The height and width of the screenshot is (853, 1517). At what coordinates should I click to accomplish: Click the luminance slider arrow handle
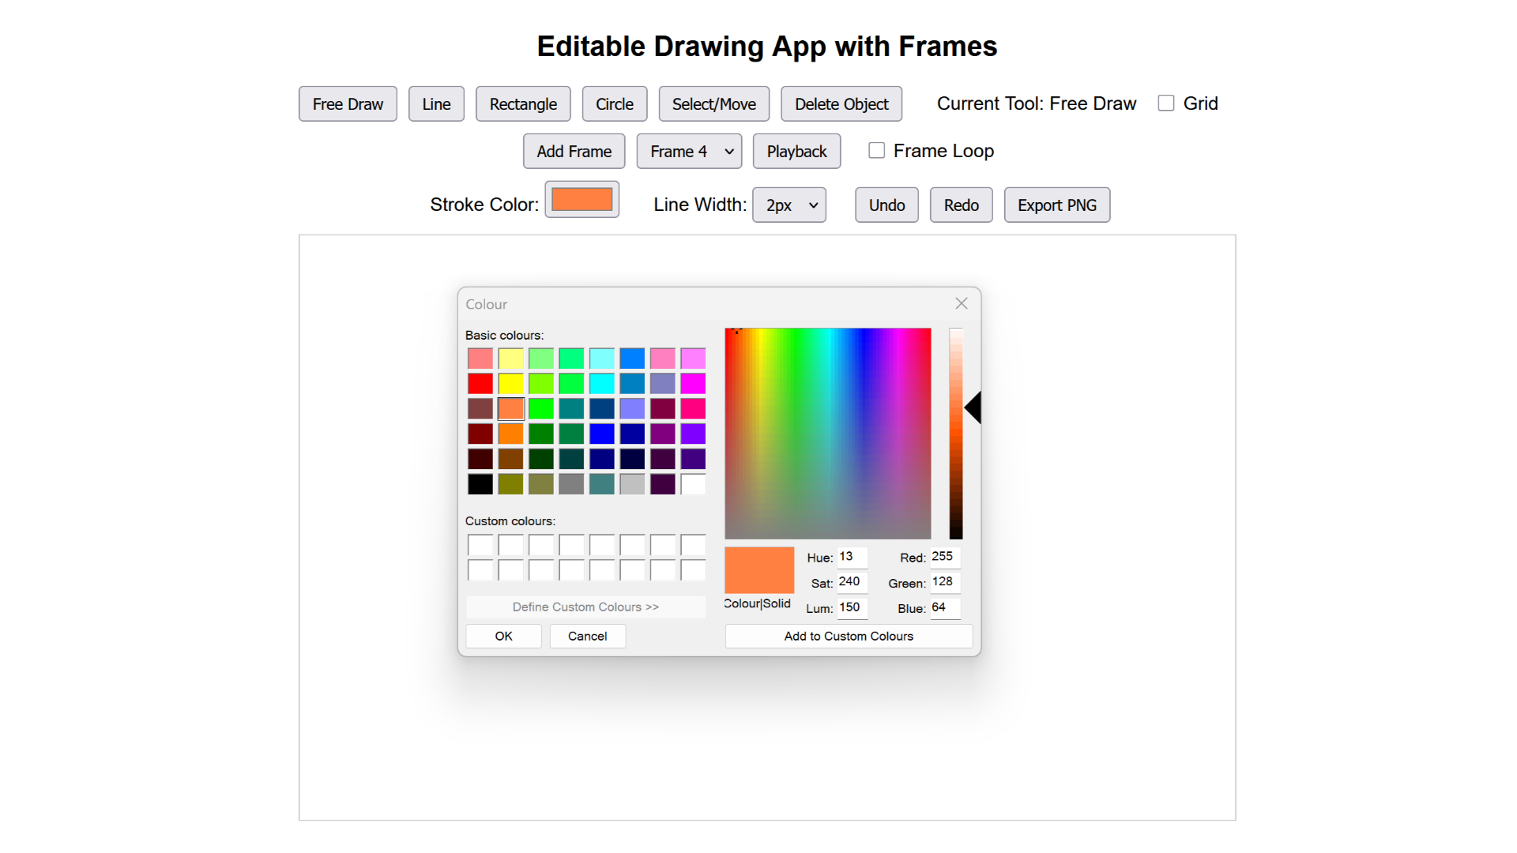point(973,408)
